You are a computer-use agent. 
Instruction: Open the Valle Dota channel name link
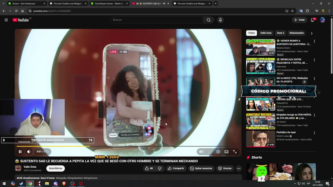coord(30,167)
